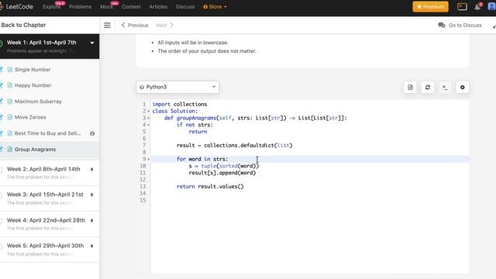The width and height of the screenshot is (496, 279).
Task: Fold the class Solution code at line 2
Action: click(x=148, y=112)
